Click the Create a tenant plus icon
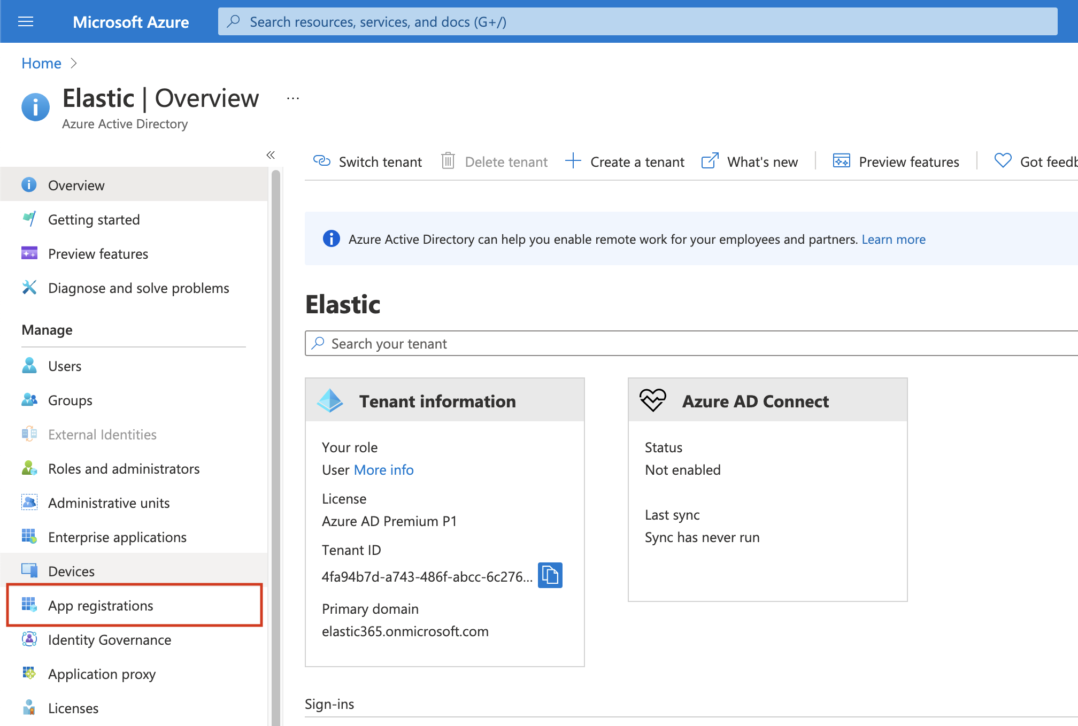 pyautogui.click(x=573, y=161)
